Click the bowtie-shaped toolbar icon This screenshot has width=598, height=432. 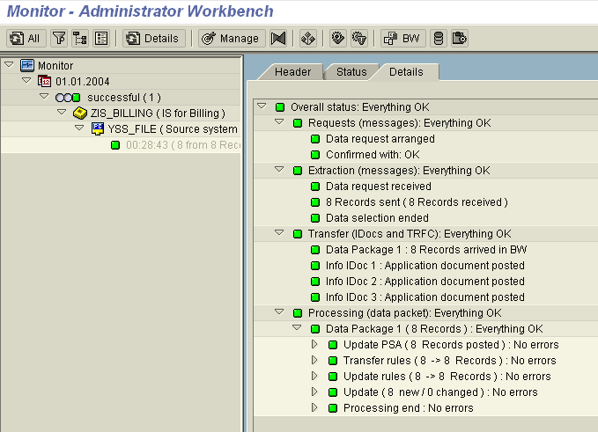[x=278, y=39]
